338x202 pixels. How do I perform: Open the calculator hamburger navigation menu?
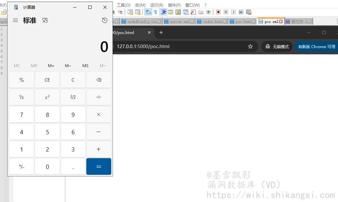[x=15, y=20]
